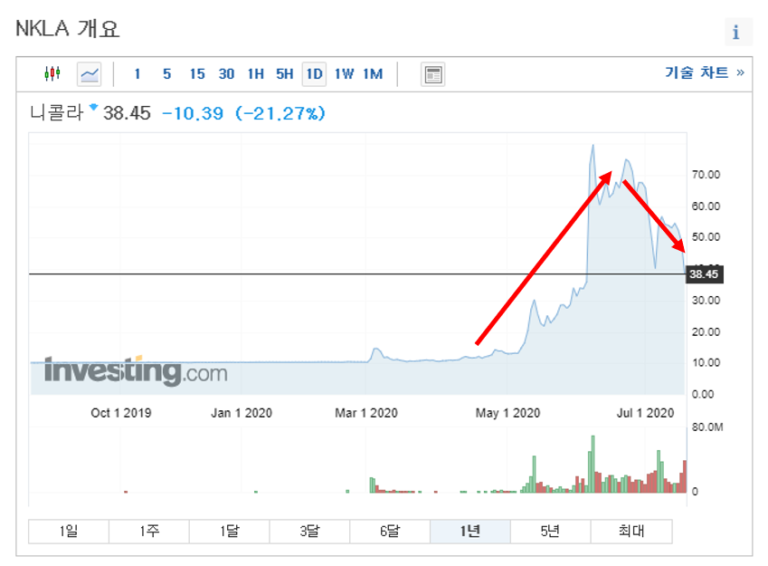
Task: Click the May 1 2020 axis label
Action: (x=507, y=413)
